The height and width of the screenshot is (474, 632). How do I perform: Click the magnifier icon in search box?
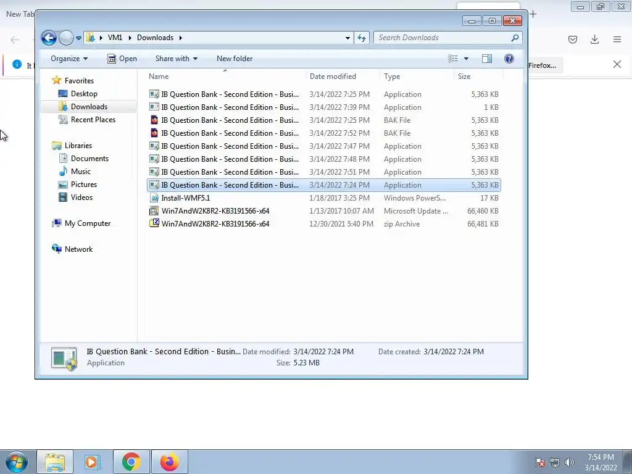[x=515, y=38]
